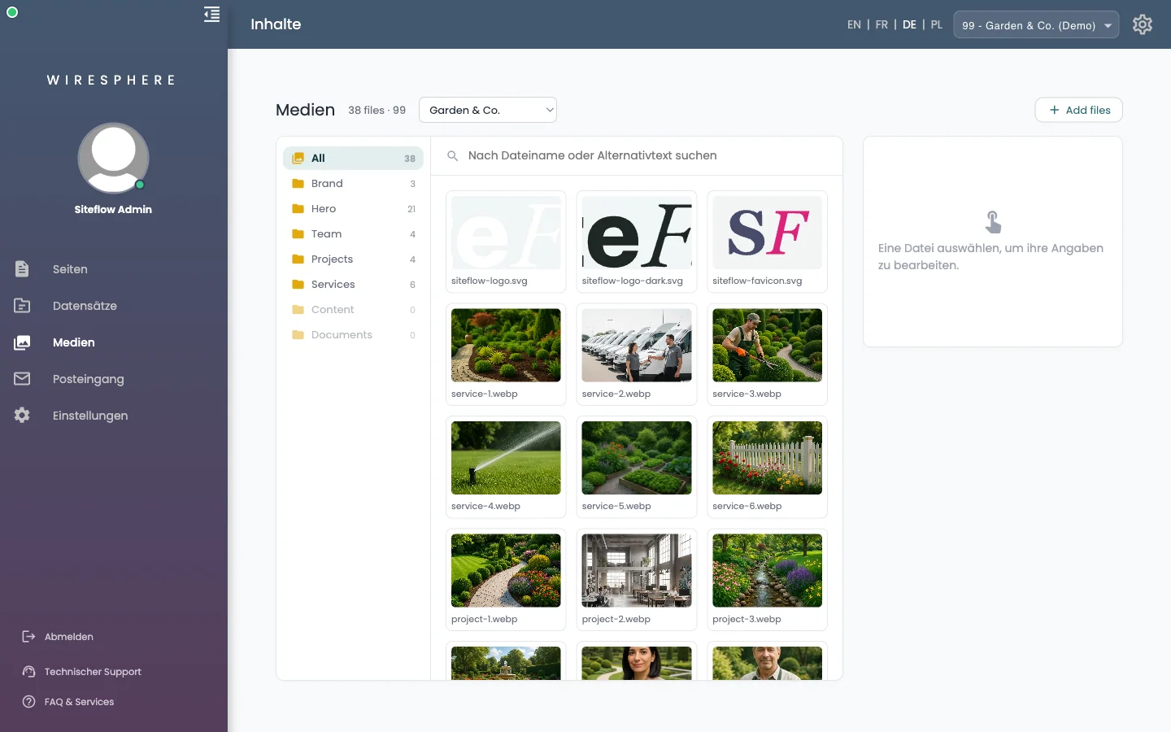The image size is (1171, 732).
Task: Click the Brand folder icon
Action: pos(298,184)
